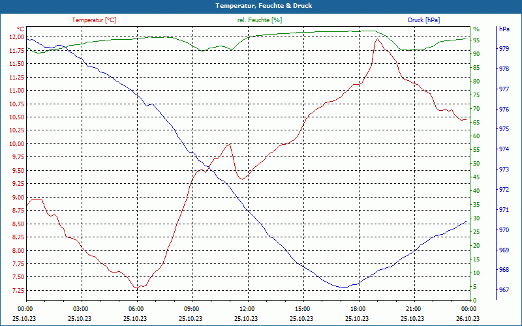Click the 8,00 temperature axis value

tap(18, 250)
